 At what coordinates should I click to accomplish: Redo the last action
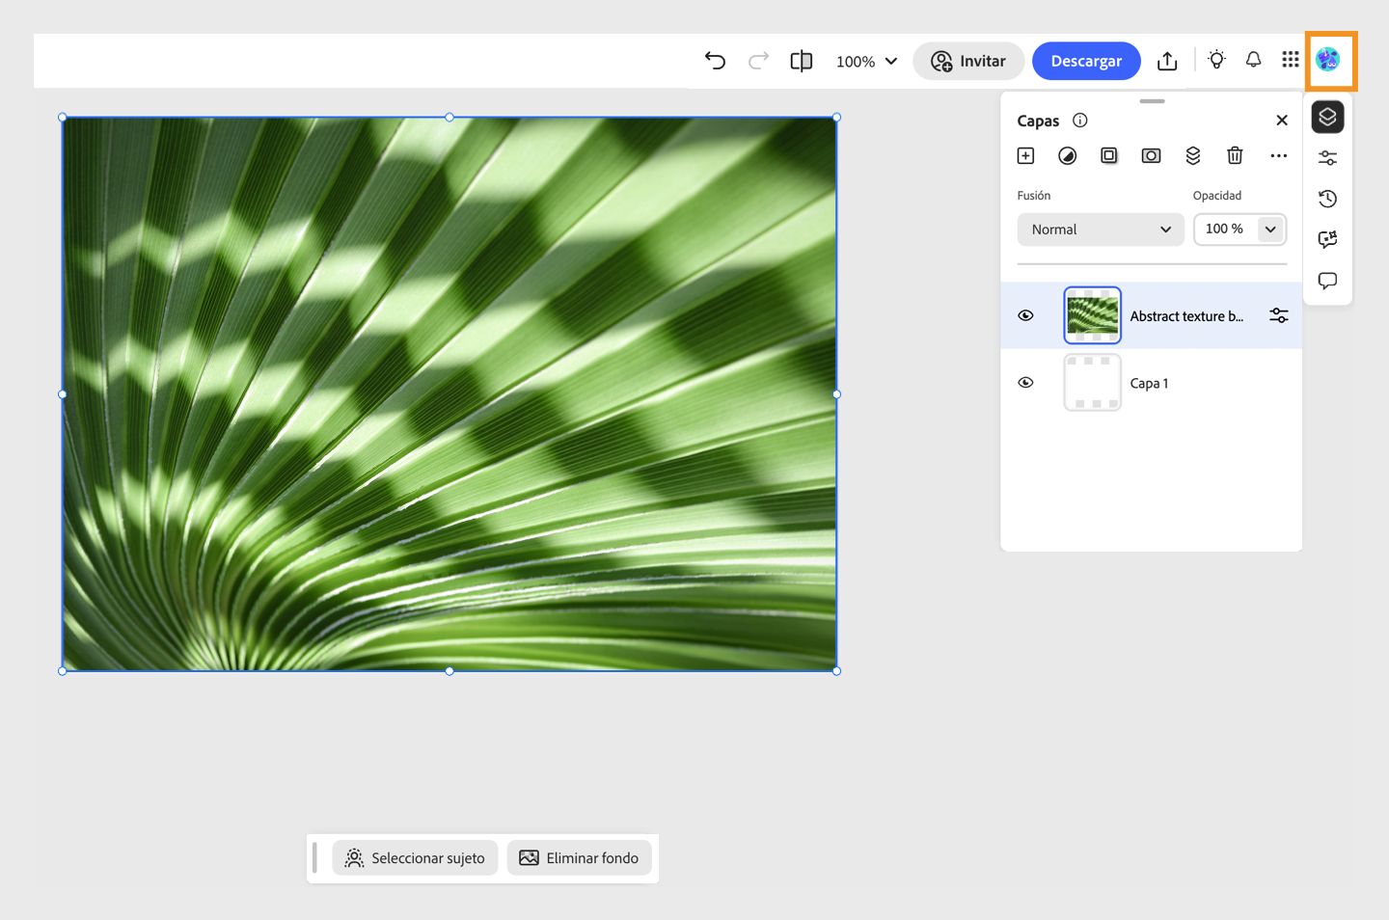click(758, 60)
